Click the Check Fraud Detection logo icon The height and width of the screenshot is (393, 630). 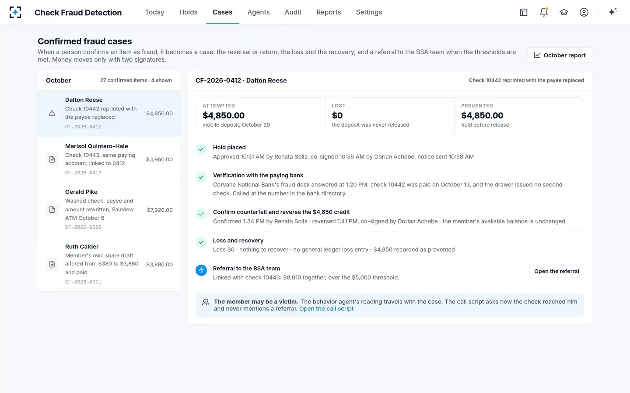[15, 12]
